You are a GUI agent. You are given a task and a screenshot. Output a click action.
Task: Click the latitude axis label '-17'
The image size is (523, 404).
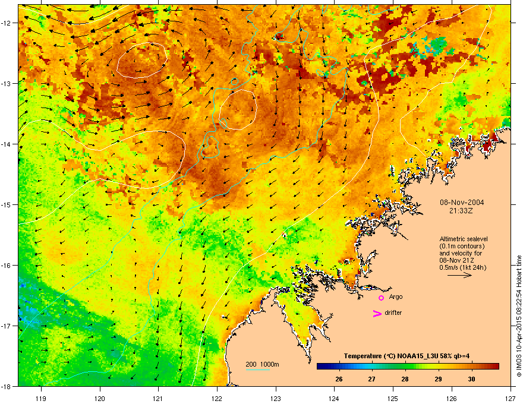[x=7, y=326]
